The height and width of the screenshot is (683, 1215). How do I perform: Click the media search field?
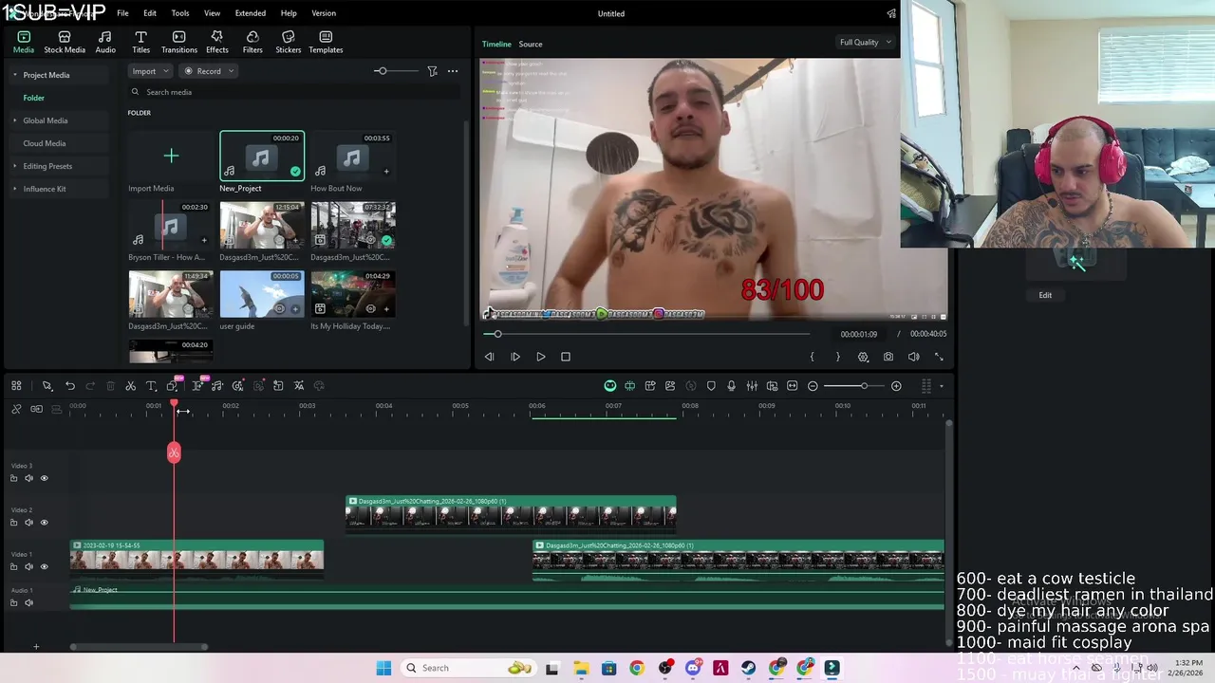click(294, 92)
